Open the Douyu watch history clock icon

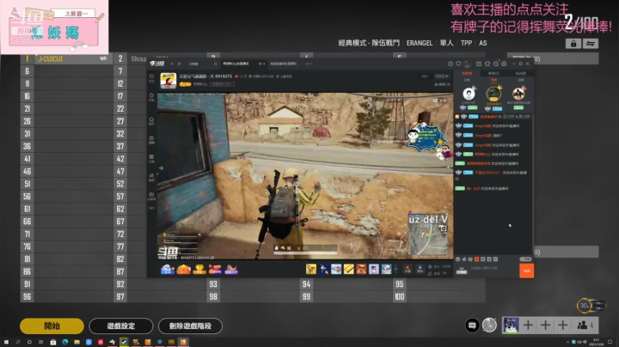[x=450, y=64]
